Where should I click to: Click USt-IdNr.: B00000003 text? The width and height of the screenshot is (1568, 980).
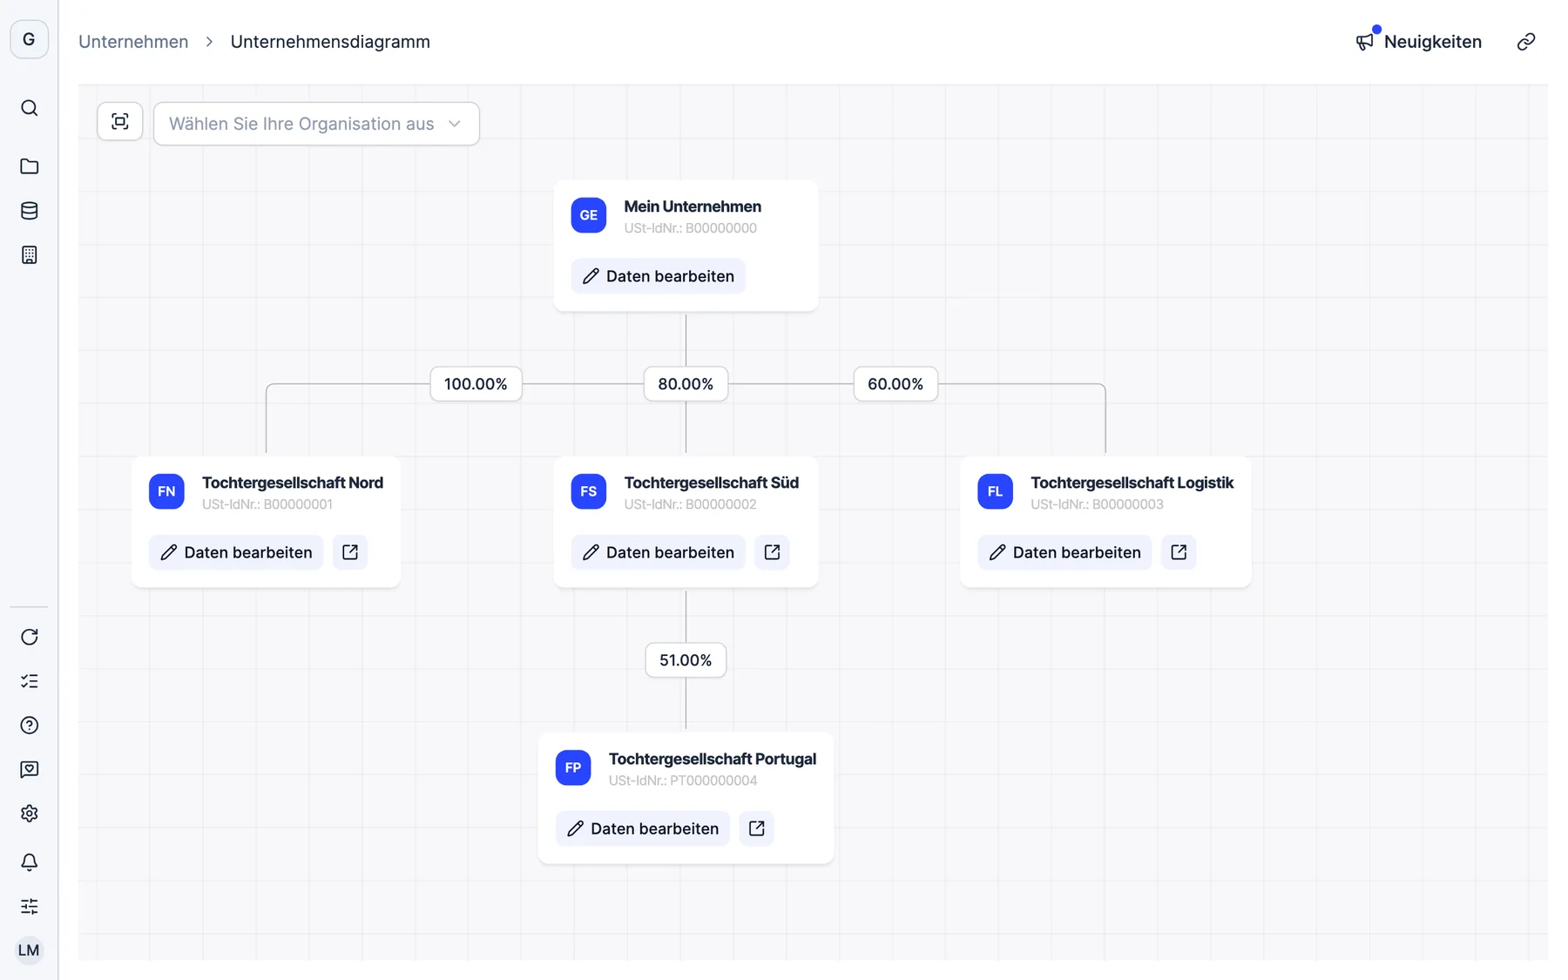tap(1097, 504)
